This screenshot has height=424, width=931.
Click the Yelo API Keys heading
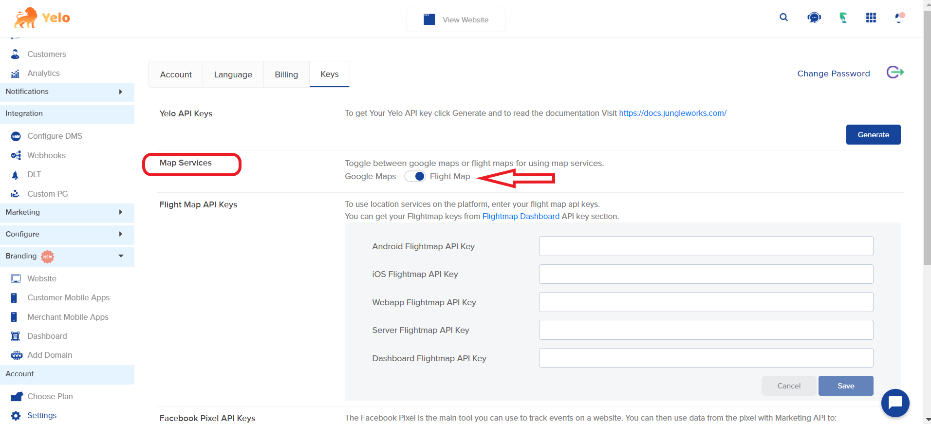[x=186, y=113]
